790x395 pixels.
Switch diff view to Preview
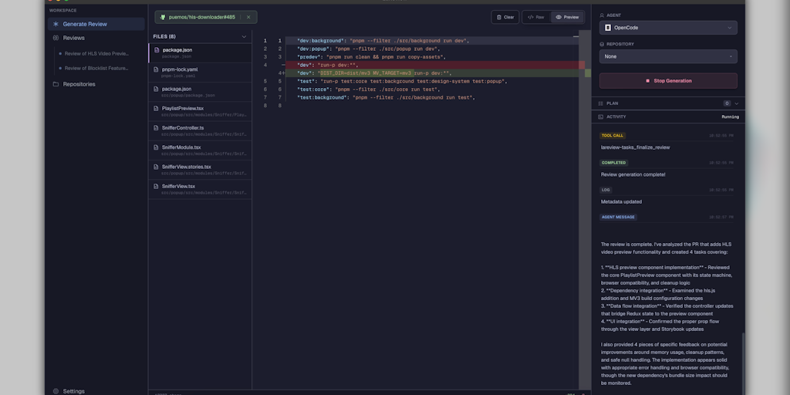pyautogui.click(x=567, y=17)
